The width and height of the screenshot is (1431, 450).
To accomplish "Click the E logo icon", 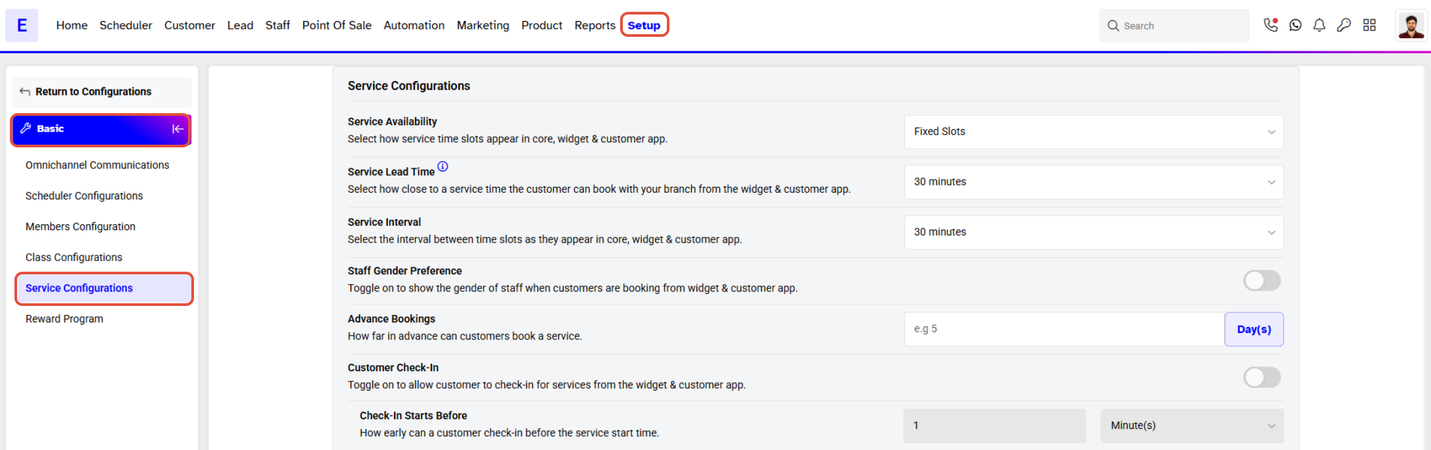I will point(22,26).
